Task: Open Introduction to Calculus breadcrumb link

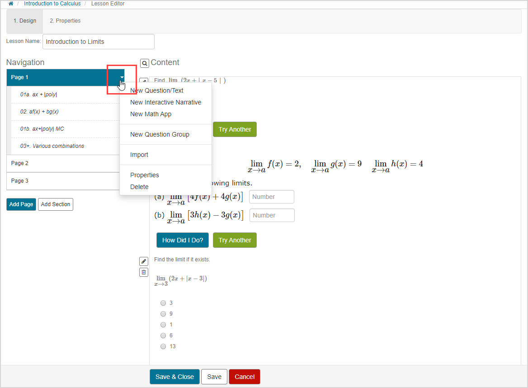Action: pyautogui.click(x=52, y=4)
